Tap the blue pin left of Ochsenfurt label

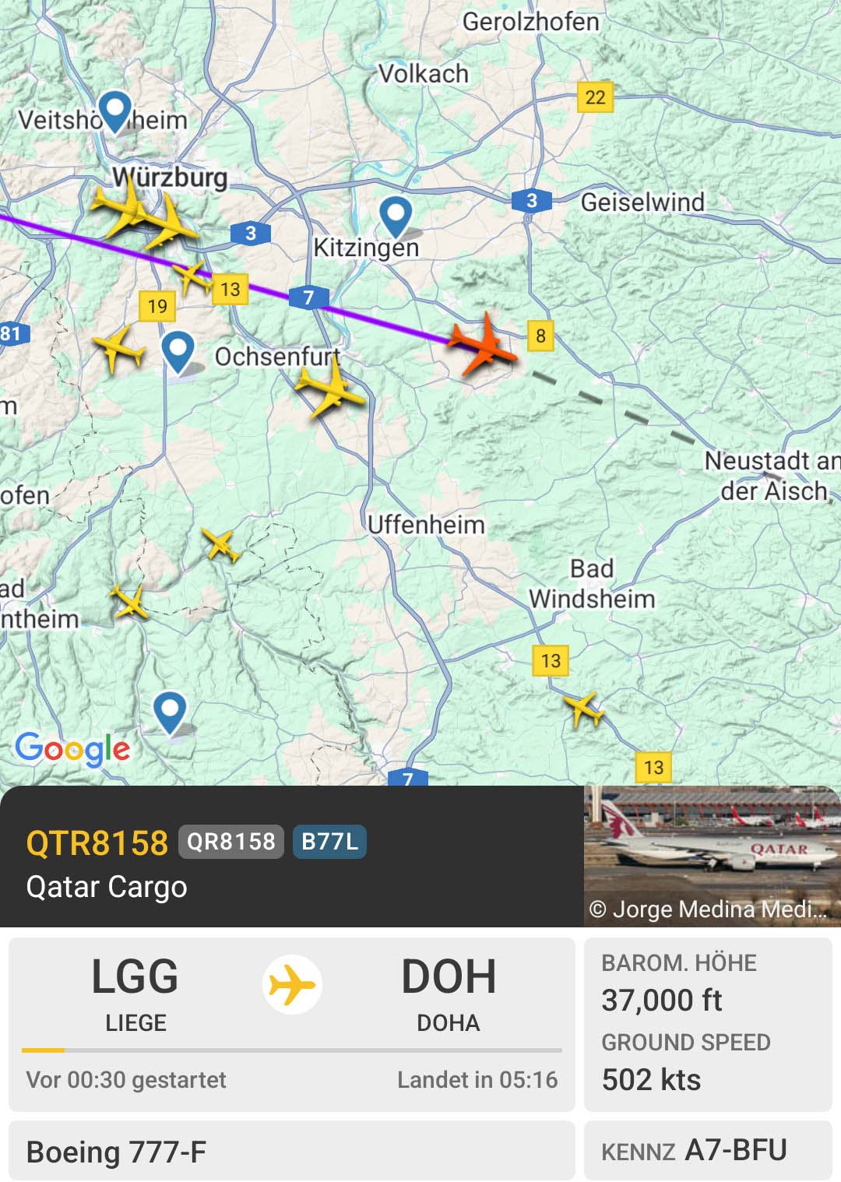pyautogui.click(x=178, y=352)
